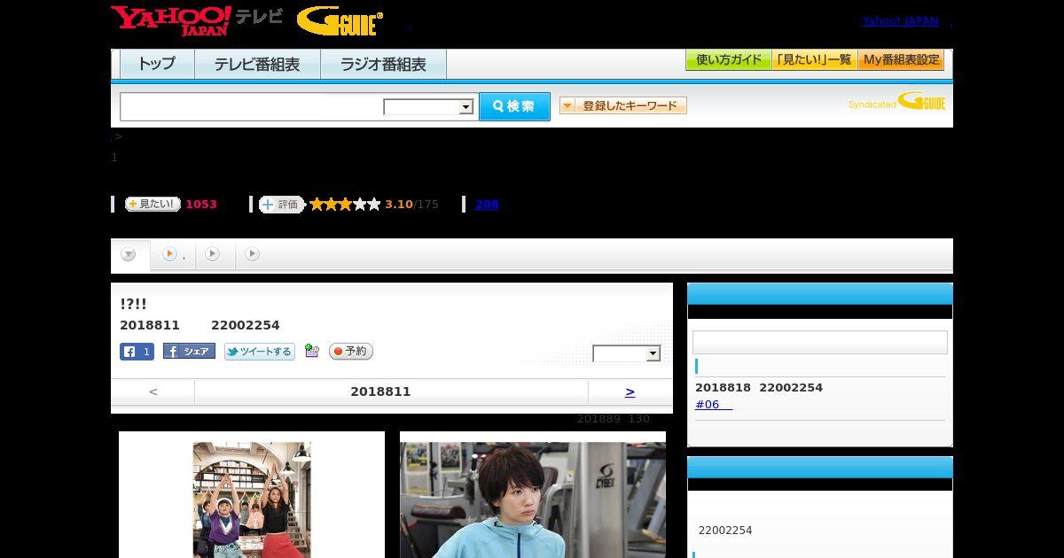Open the Yahoo! JAPAN link

(x=900, y=21)
